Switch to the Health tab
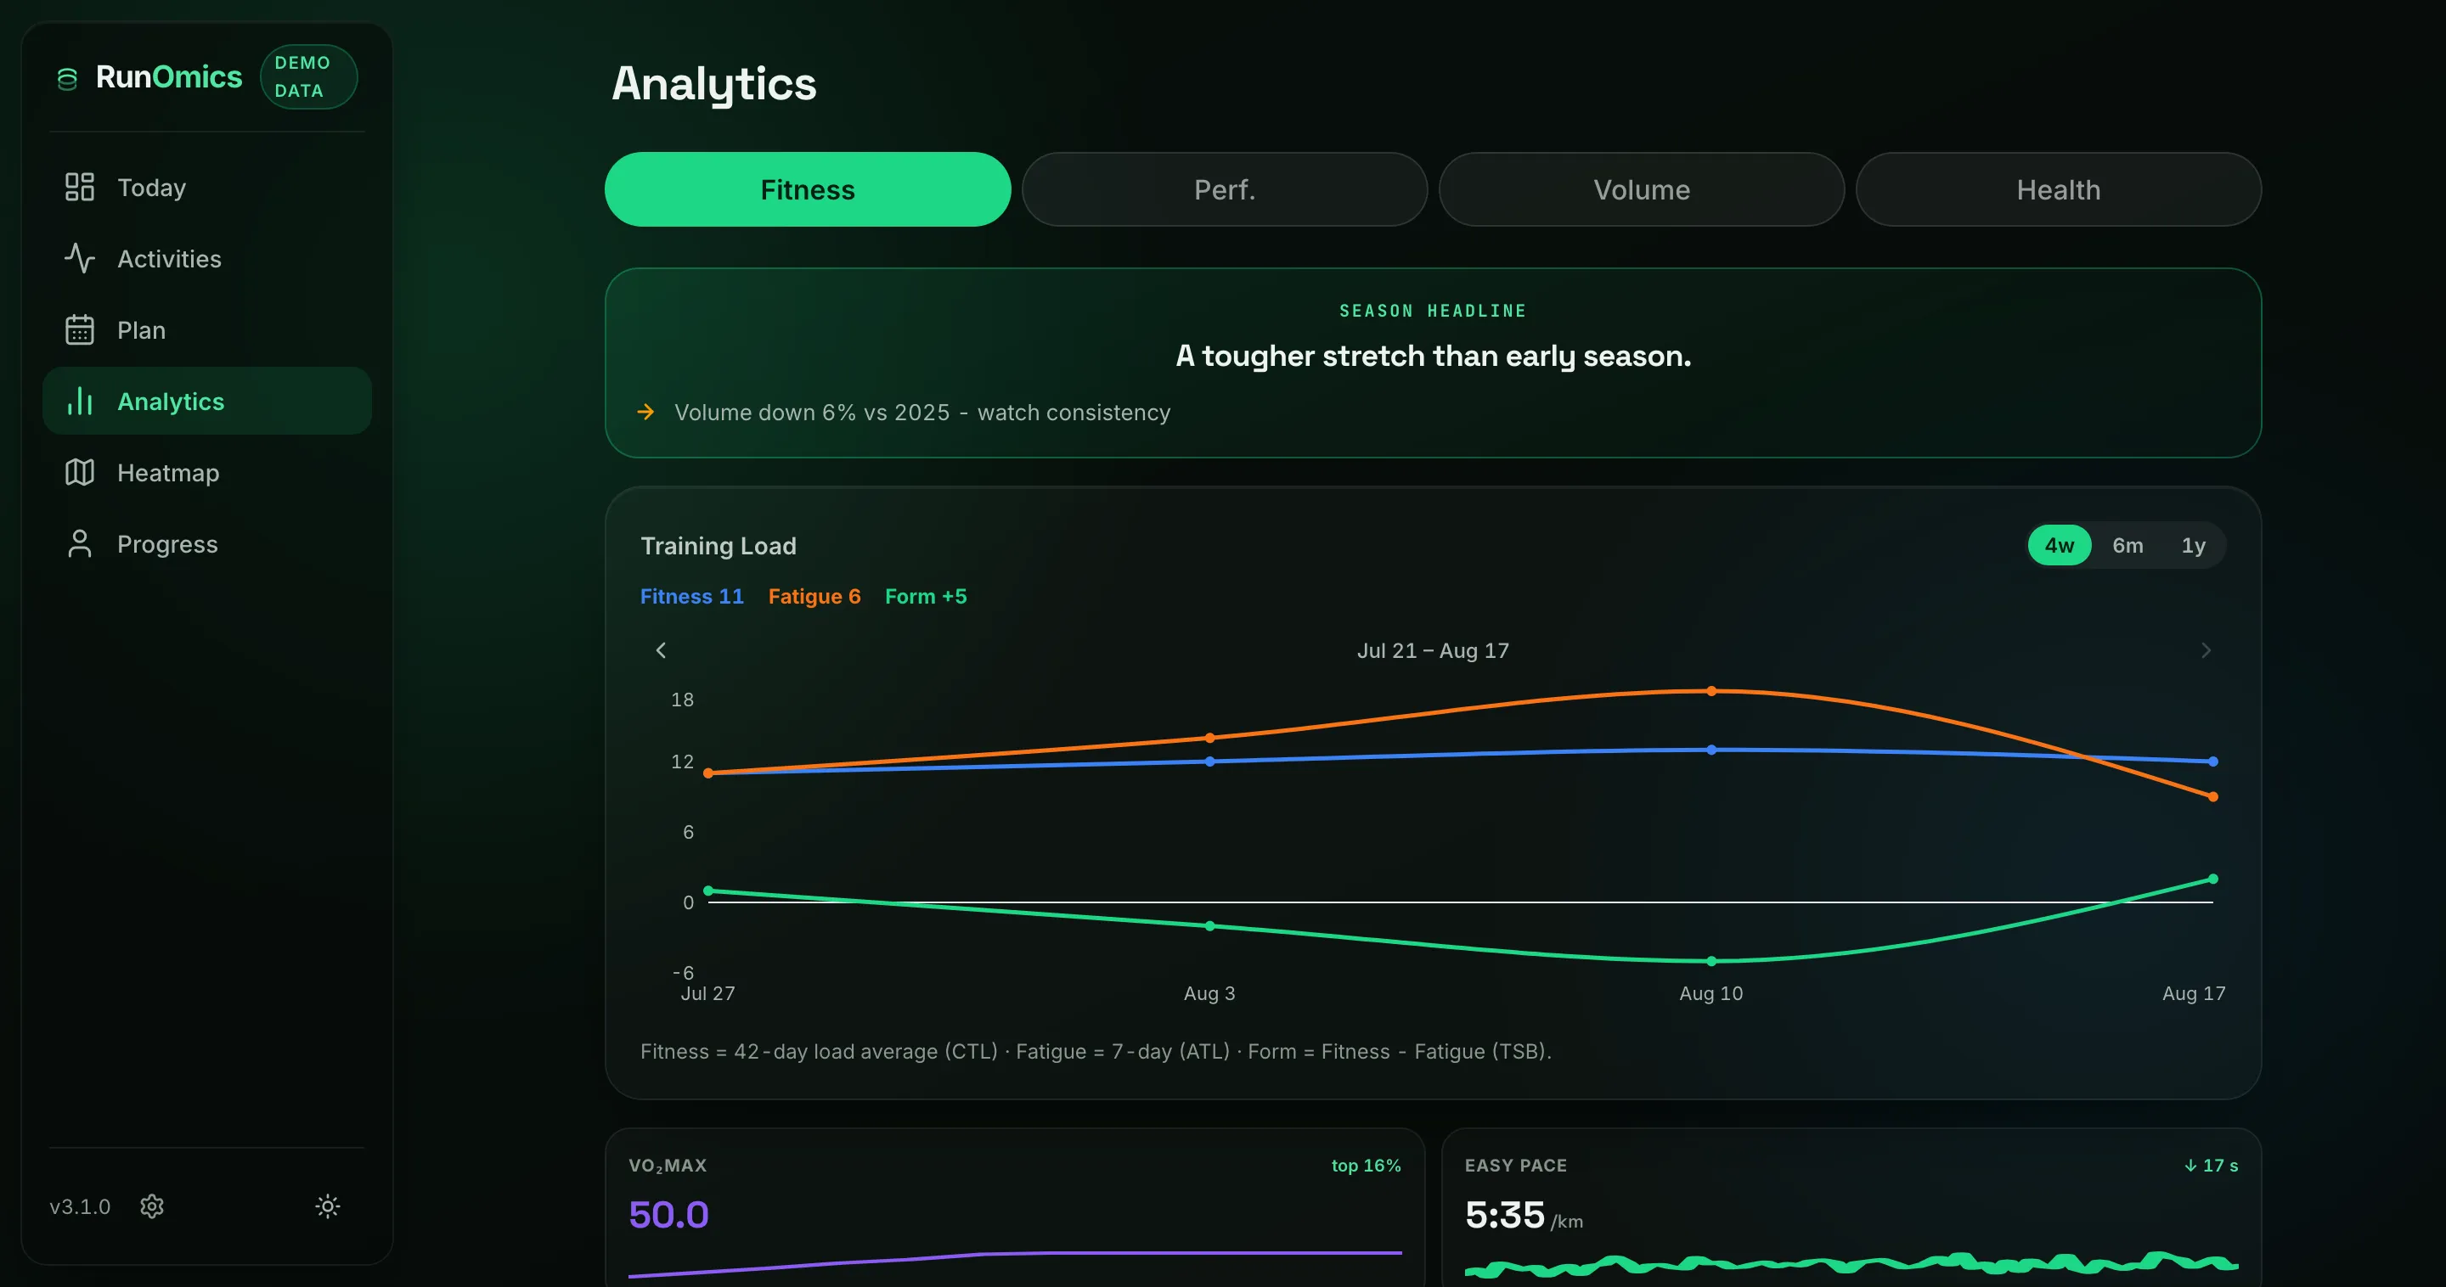The height and width of the screenshot is (1287, 2446). click(2058, 190)
